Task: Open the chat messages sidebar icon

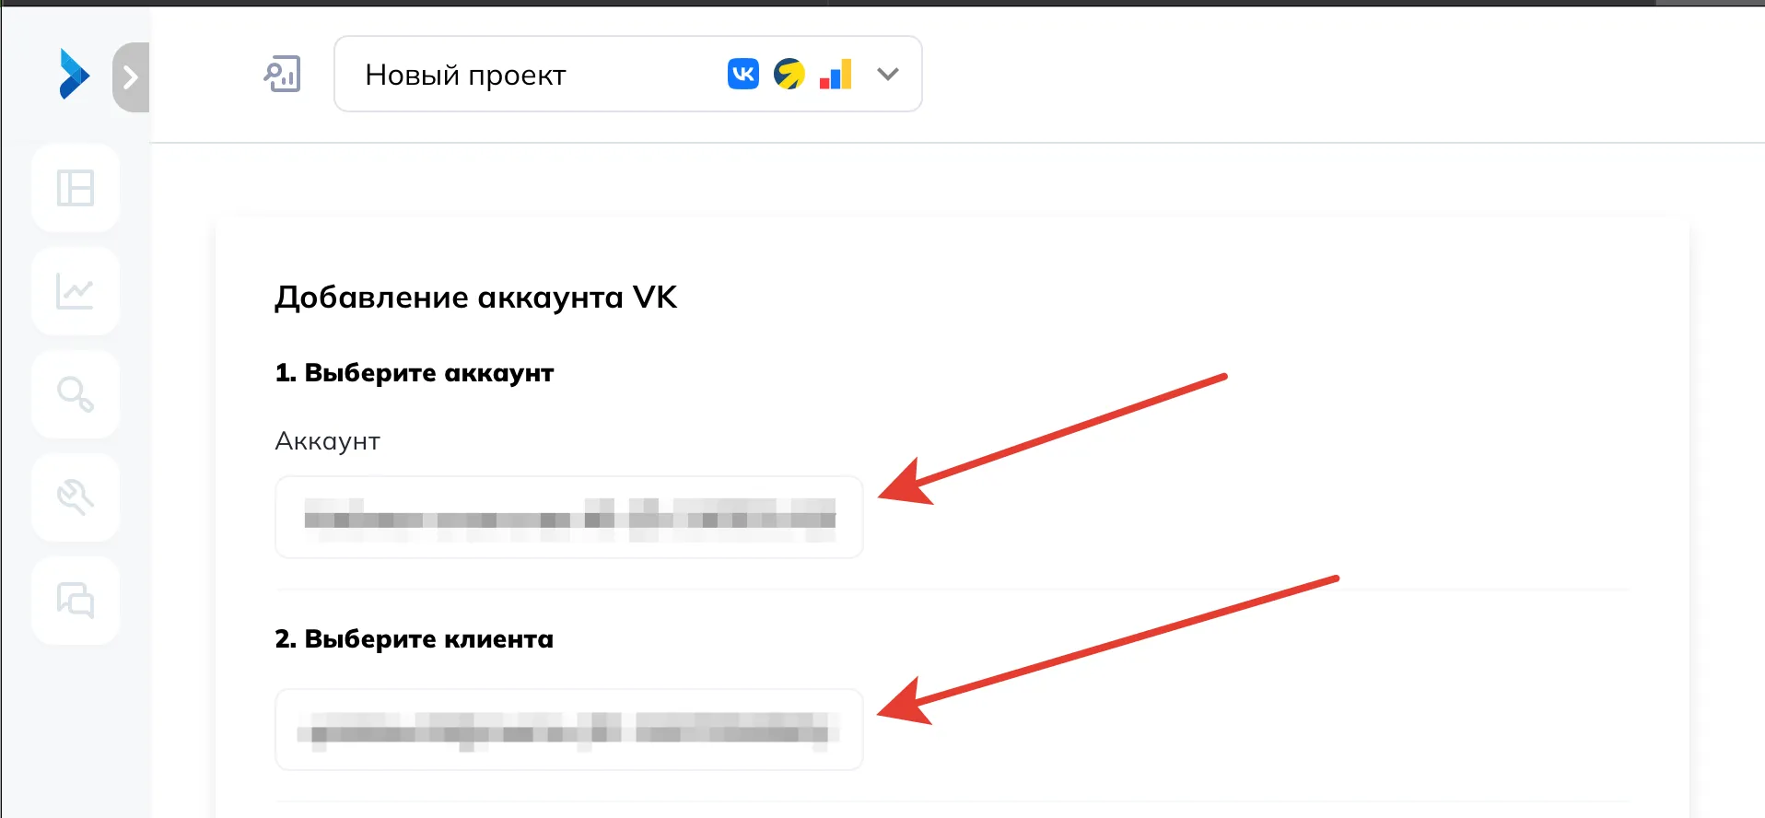Action: [76, 601]
